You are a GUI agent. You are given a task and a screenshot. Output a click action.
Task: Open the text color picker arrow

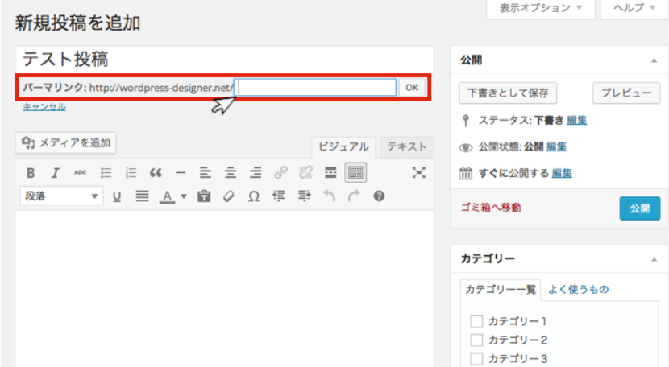point(183,196)
